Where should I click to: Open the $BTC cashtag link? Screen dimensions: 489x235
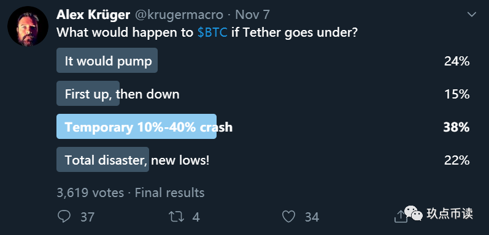(212, 32)
